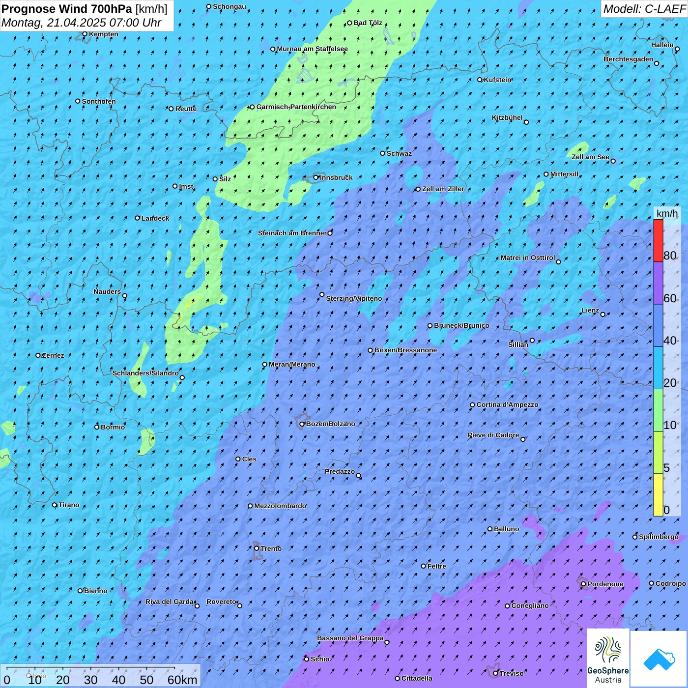This screenshot has width=688, height=688.
Task: Click the Zell am Ziller label
Action: pos(443,189)
